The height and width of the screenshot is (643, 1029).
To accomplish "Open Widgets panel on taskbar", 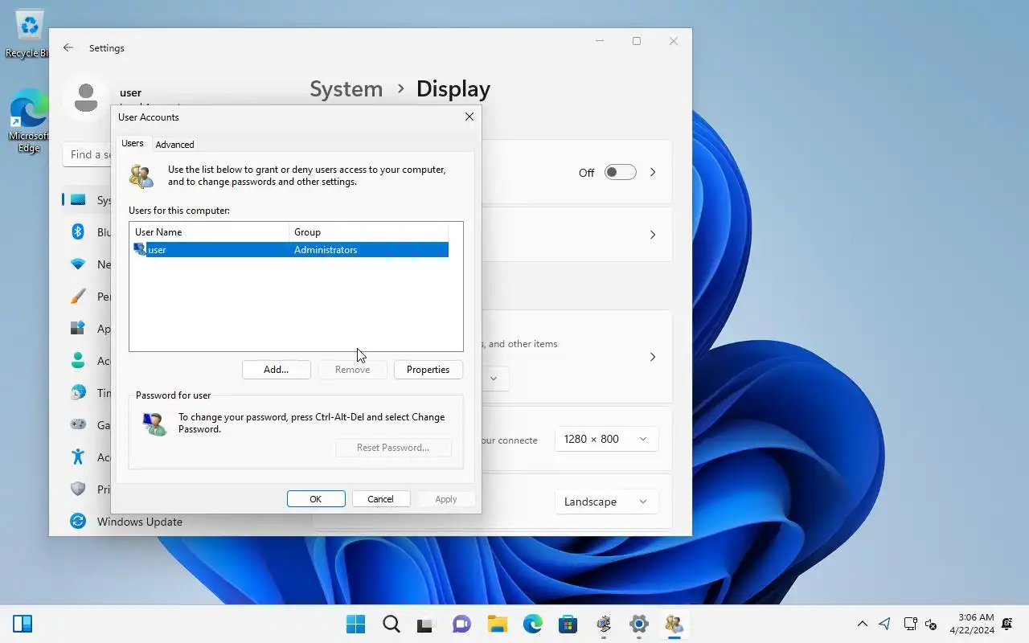I will (x=23, y=625).
